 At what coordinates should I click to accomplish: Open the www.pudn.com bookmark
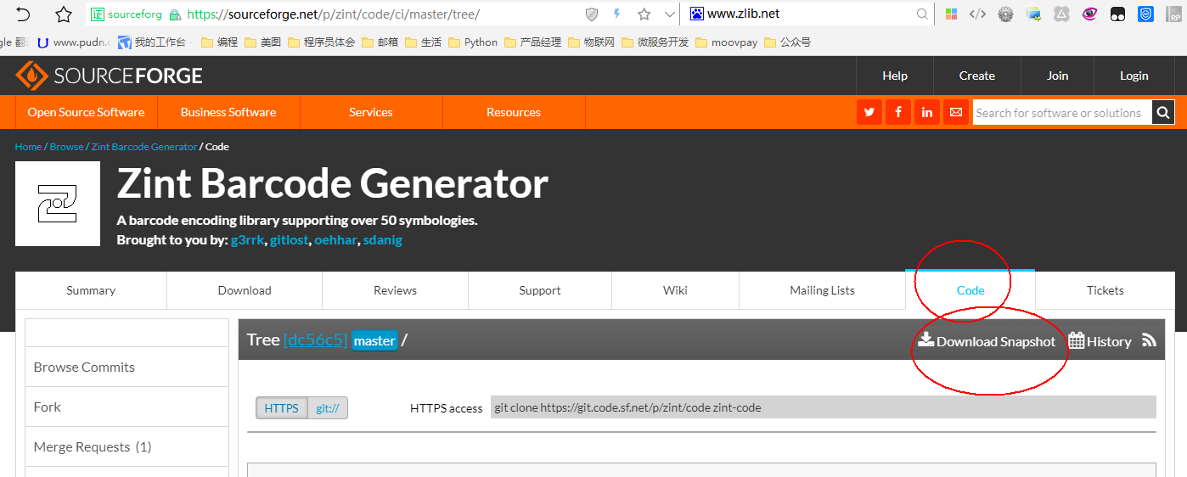75,42
